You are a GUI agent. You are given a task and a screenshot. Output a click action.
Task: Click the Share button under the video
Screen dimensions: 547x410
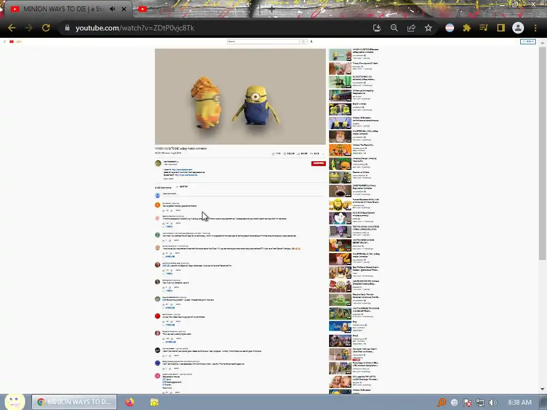point(302,153)
